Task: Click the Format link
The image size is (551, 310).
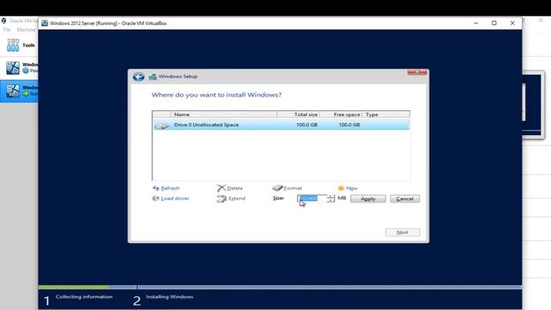Action: (x=293, y=189)
